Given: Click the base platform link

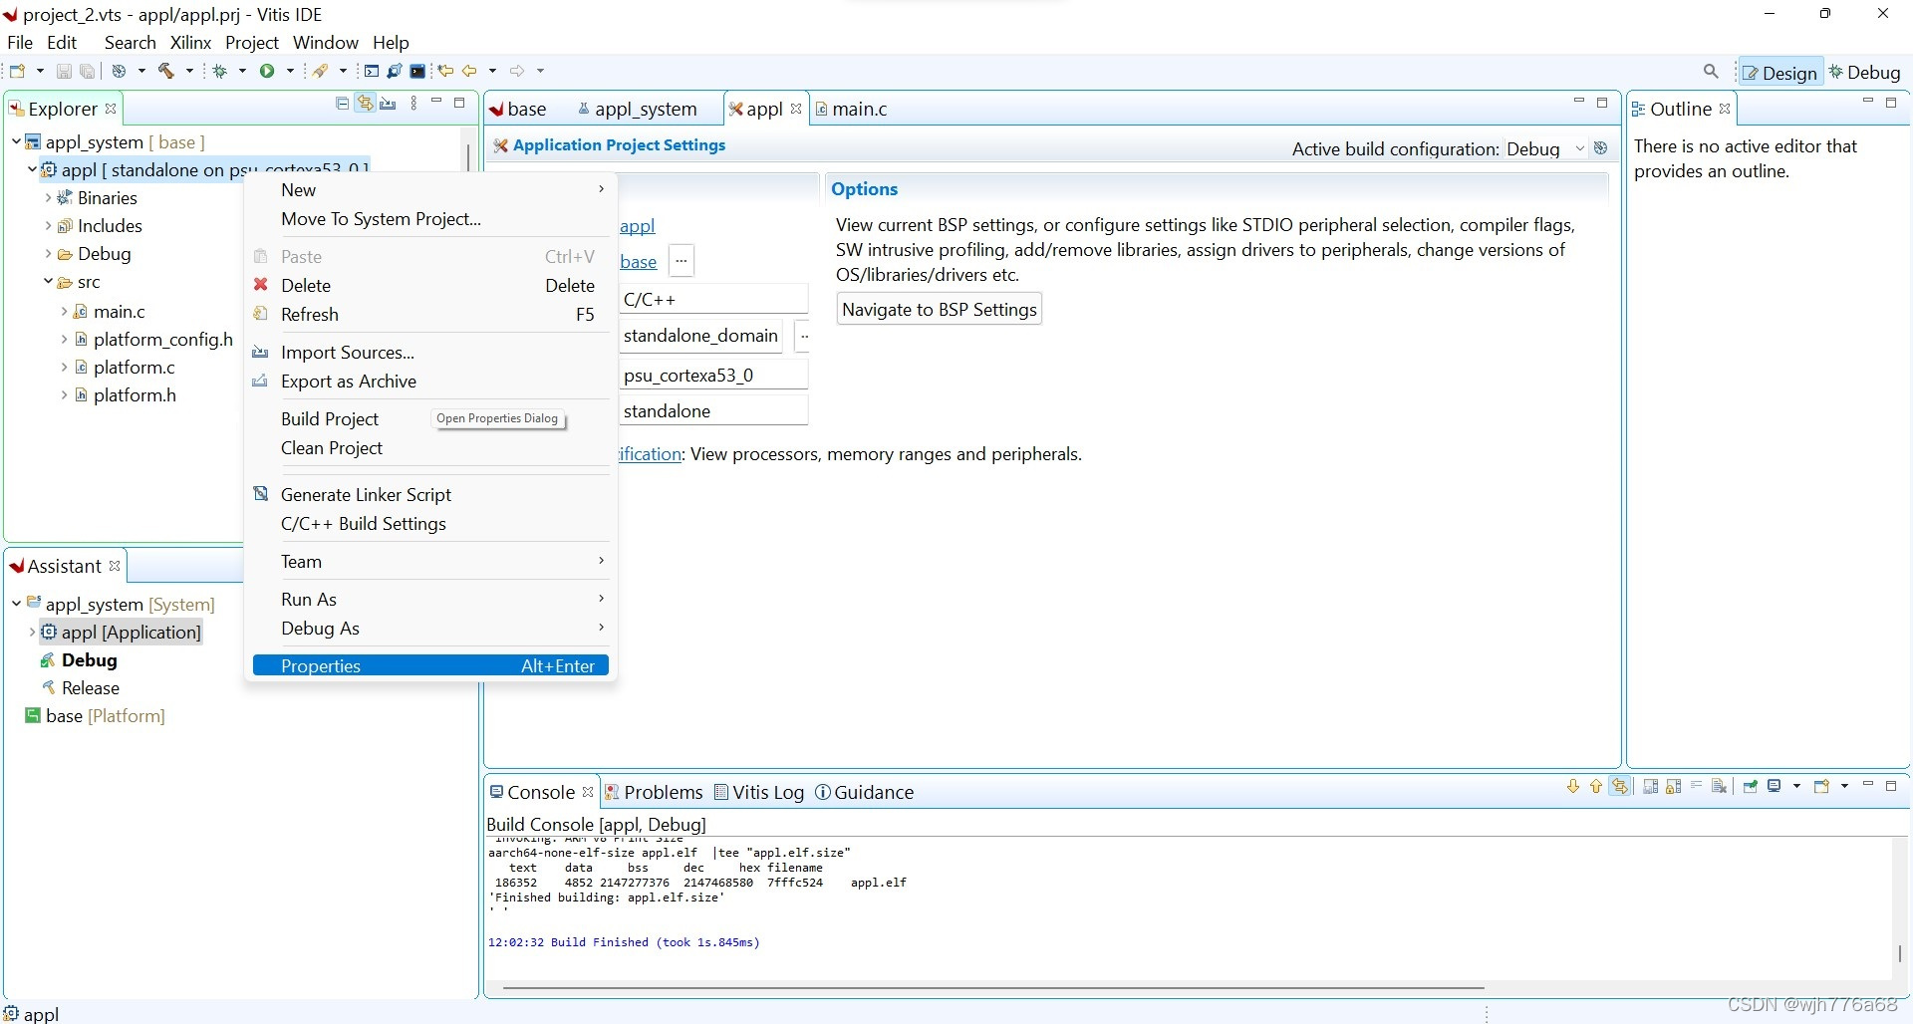Looking at the screenshot, I should coord(639,262).
